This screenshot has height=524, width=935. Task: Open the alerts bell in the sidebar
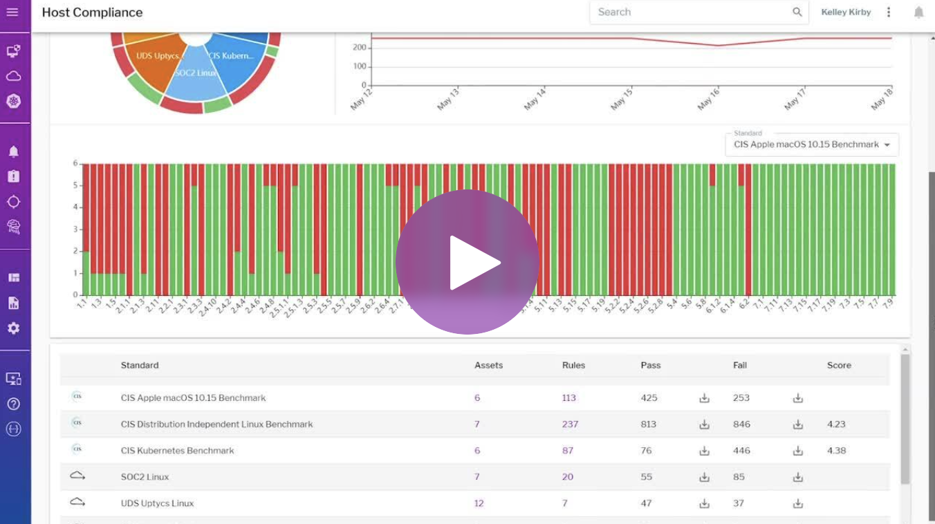[13, 151]
